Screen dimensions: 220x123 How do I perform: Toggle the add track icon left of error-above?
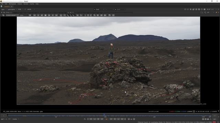(3, 15)
